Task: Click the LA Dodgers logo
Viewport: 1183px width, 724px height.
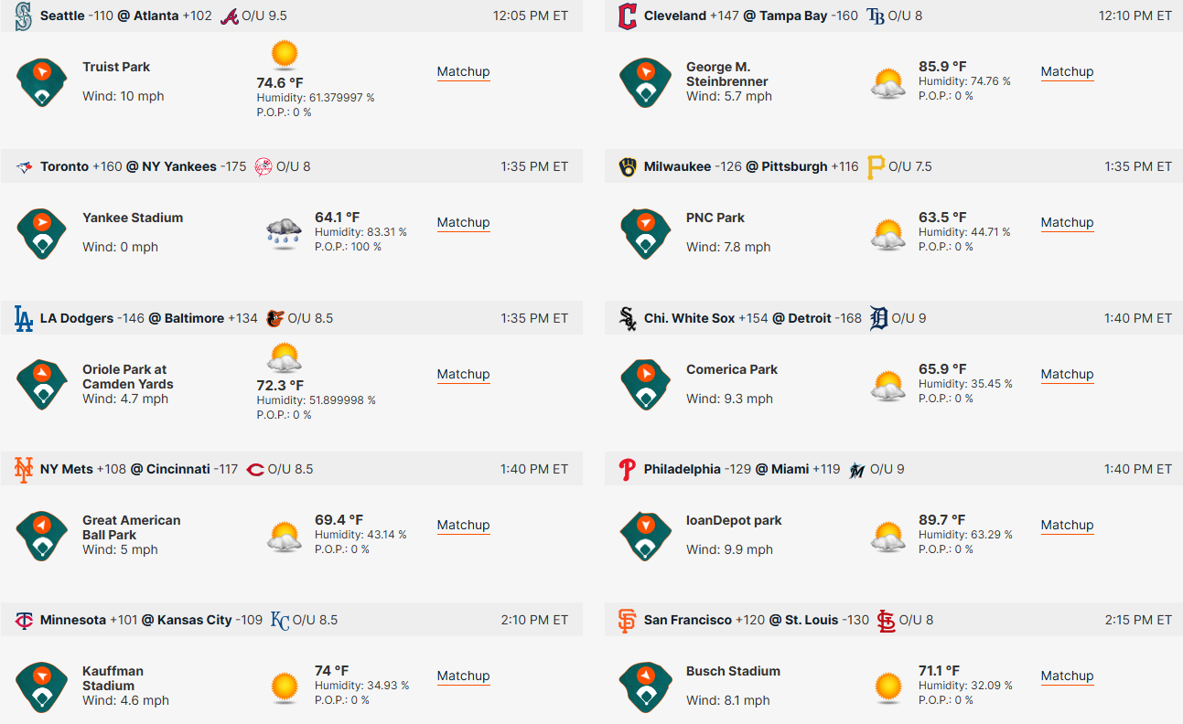Action: pyautogui.click(x=24, y=318)
